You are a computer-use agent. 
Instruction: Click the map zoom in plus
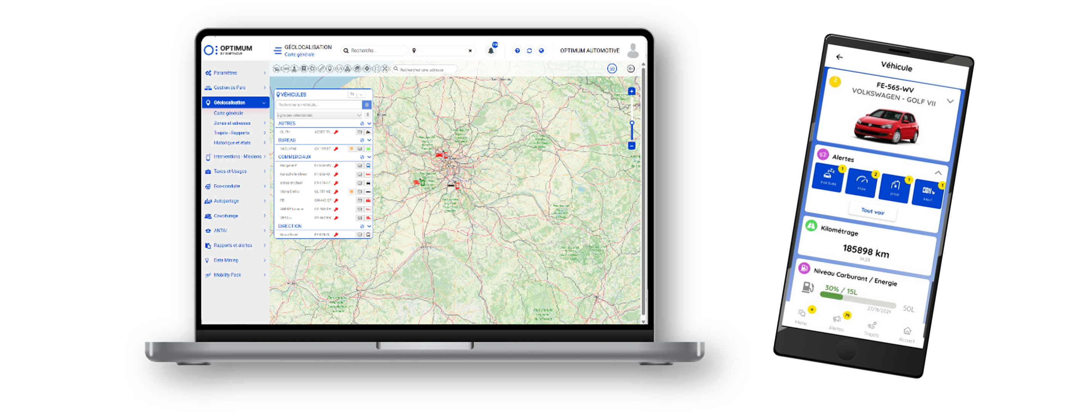[631, 92]
